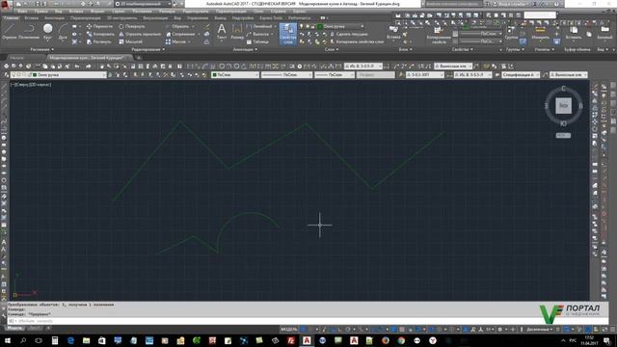617x347 pixels.
Task: Click the Copy (Копировать) command
Action: tap(100, 34)
